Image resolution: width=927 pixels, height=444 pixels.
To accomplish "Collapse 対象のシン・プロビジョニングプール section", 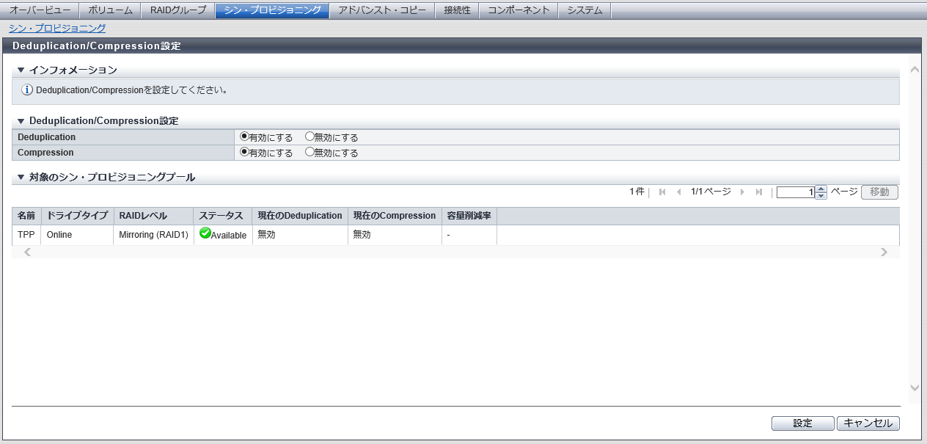I will click(21, 177).
